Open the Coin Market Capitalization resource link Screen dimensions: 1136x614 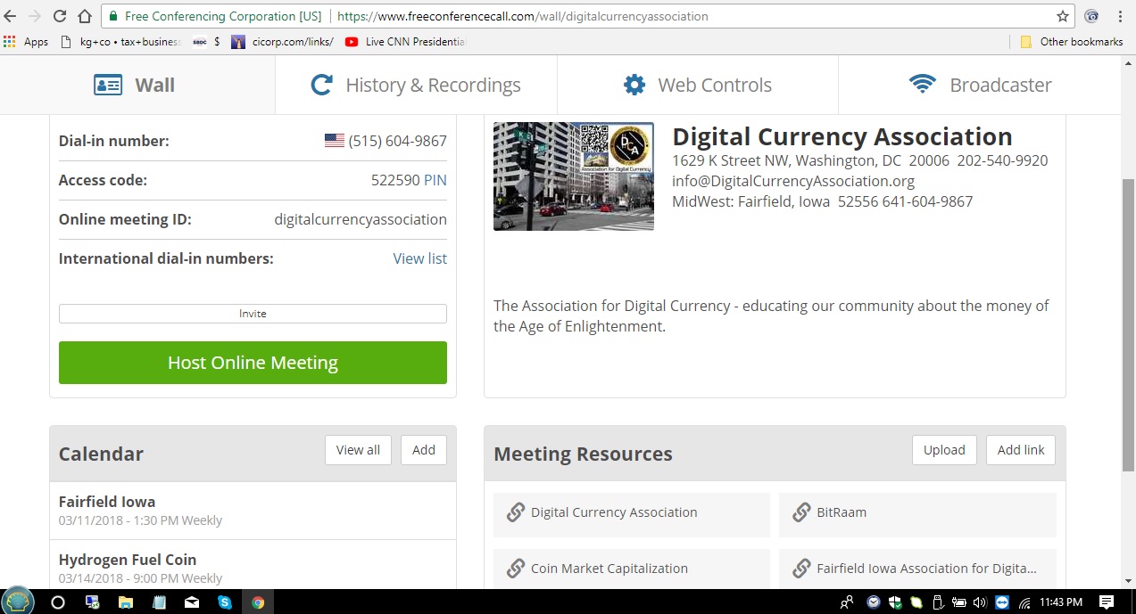click(x=632, y=569)
